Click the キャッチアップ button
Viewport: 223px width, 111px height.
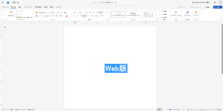[195, 7]
